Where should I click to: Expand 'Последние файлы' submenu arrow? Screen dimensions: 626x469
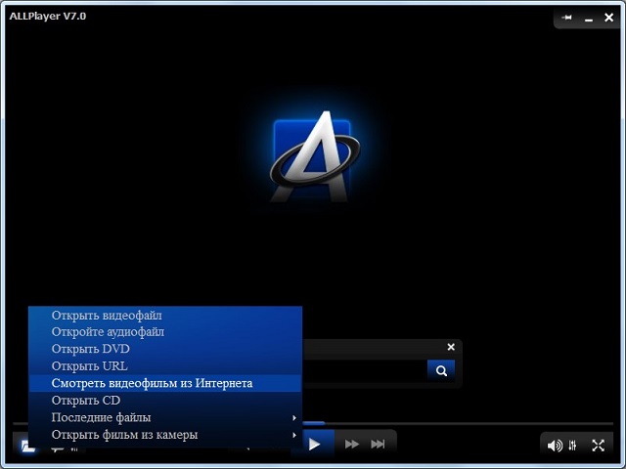(x=294, y=417)
